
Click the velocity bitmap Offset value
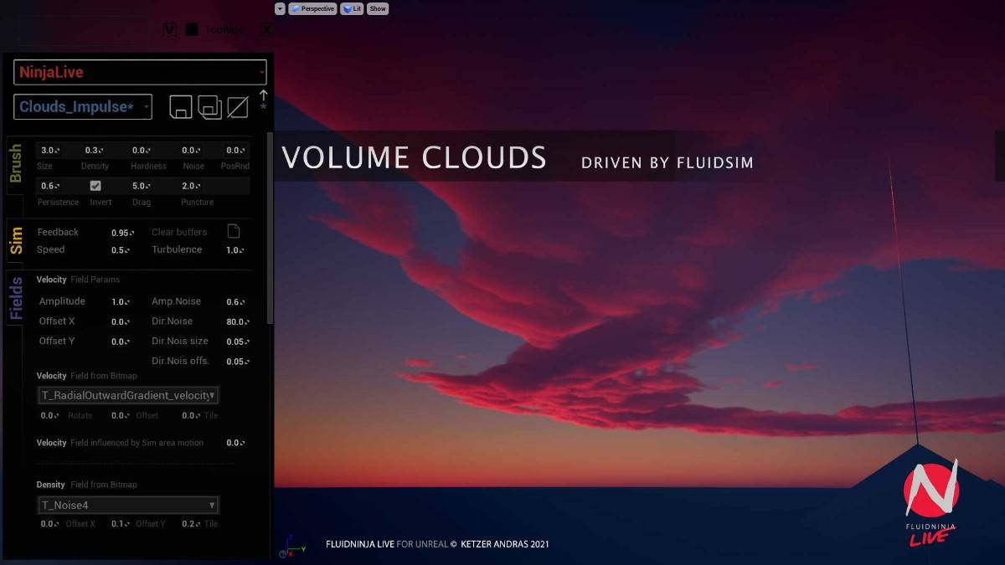point(121,415)
